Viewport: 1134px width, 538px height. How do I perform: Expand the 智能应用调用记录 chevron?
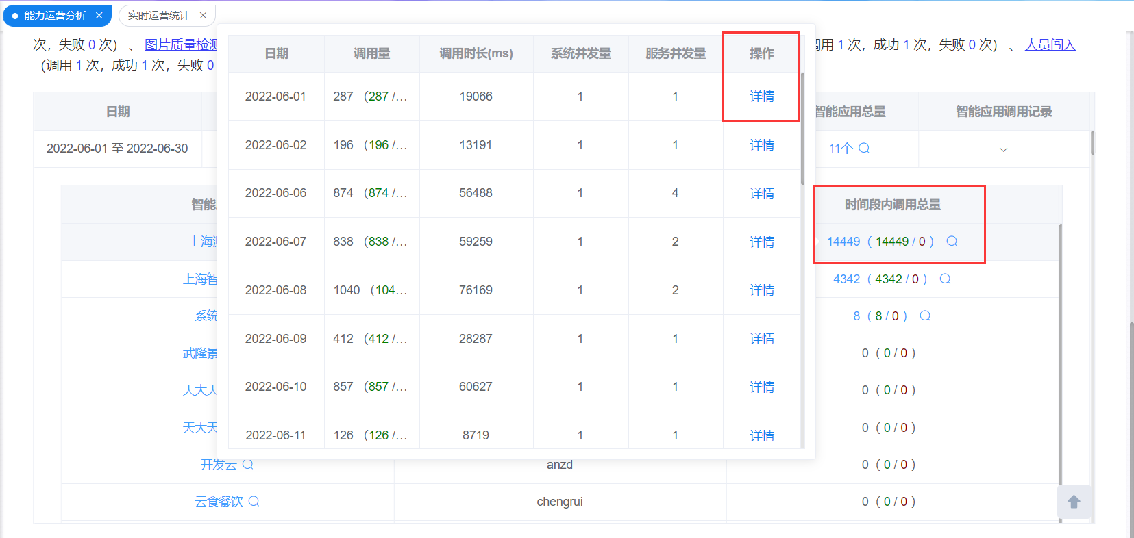[1003, 149]
